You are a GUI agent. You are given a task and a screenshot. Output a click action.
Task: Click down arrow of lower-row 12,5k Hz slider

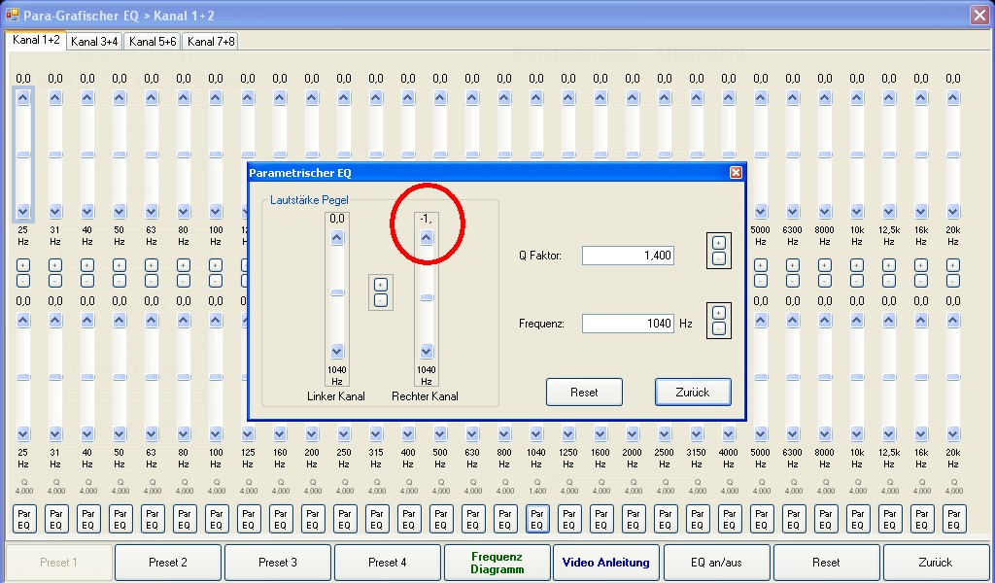(x=889, y=434)
